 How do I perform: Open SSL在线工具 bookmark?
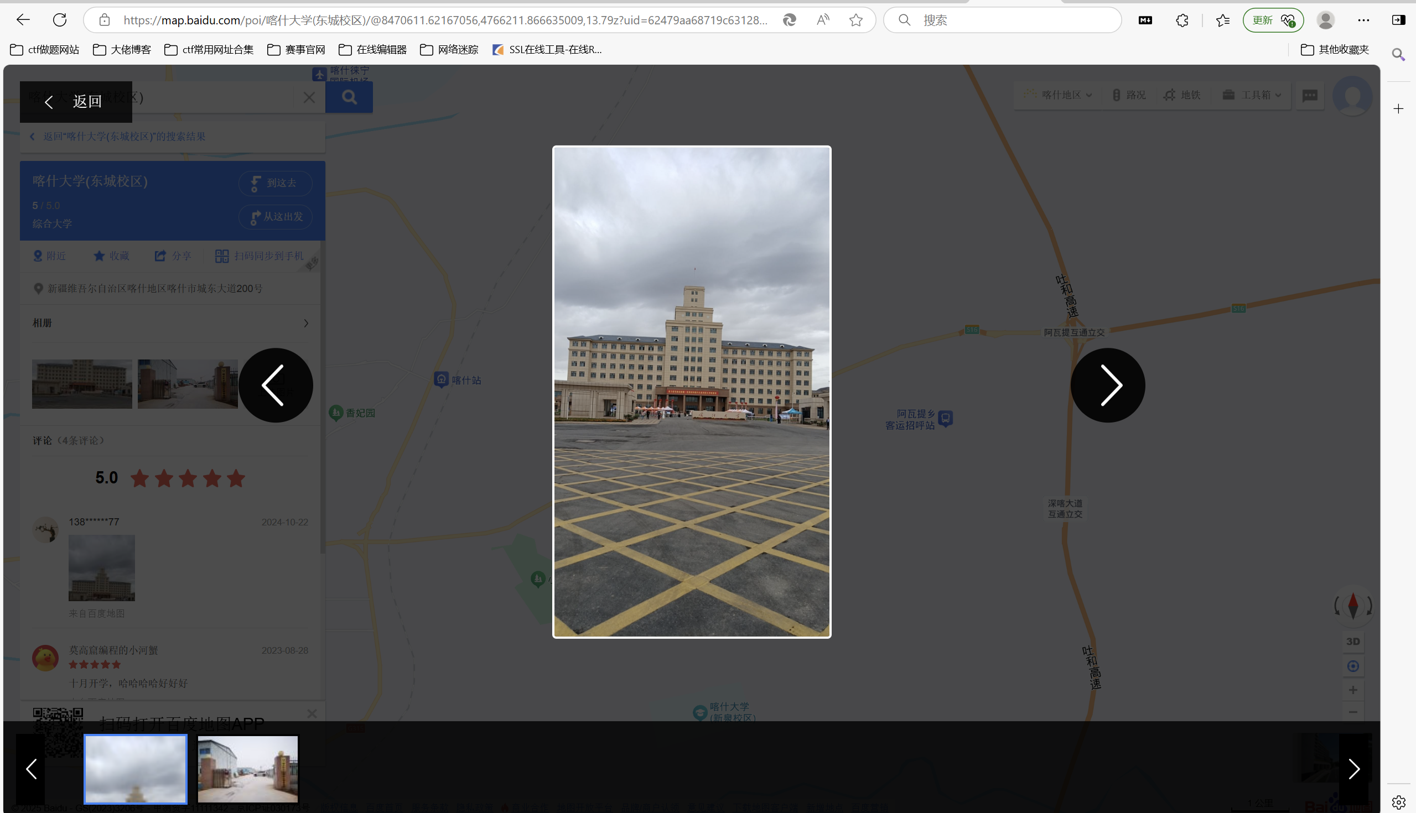click(x=547, y=50)
